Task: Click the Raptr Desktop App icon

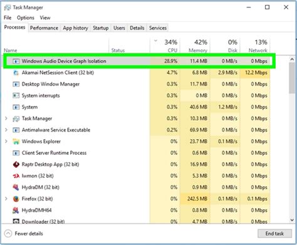Action: point(16,164)
